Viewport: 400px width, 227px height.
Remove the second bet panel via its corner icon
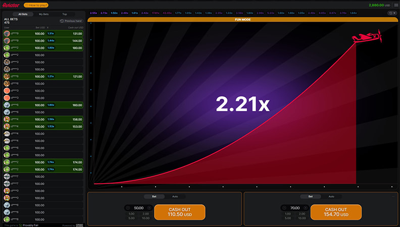tap(393, 196)
